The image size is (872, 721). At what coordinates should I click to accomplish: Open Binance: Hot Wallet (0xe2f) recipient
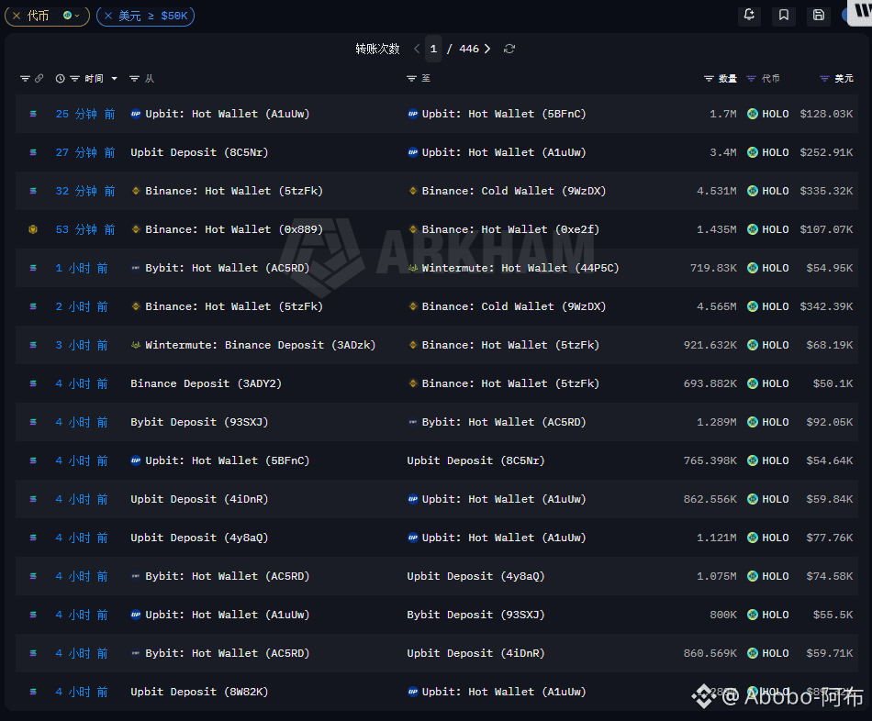(510, 229)
